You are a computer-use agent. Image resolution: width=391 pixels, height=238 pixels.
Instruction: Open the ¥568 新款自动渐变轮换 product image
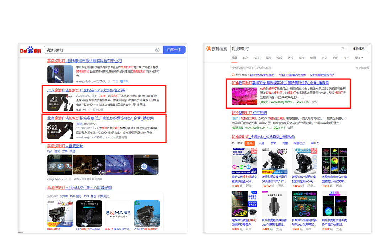click(x=305, y=204)
